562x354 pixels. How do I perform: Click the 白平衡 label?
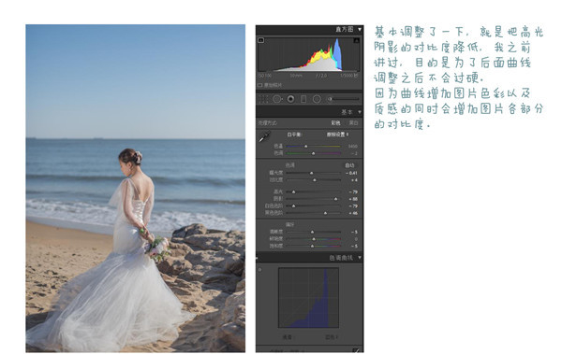[x=295, y=135]
